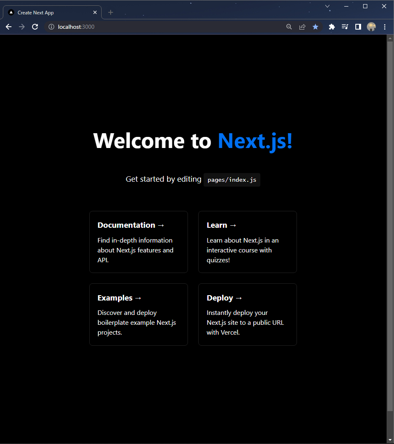View site information icon in address bar
The width and height of the screenshot is (394, 444).
coord(51,27)
